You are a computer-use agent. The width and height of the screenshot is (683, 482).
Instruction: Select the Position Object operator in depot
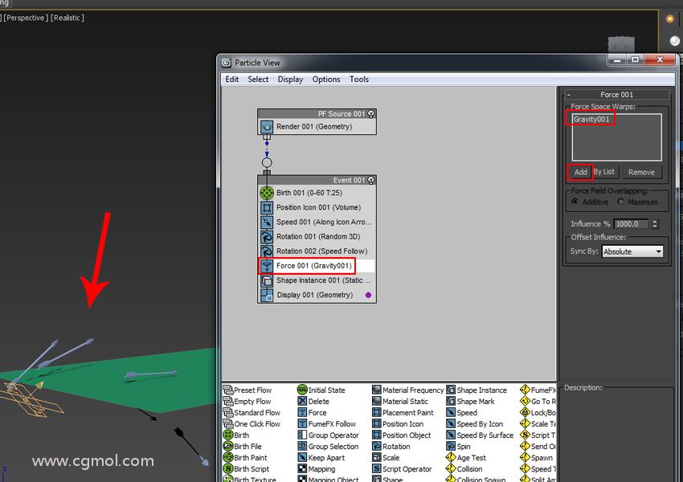pyautogui.click(x=402, y=435)
